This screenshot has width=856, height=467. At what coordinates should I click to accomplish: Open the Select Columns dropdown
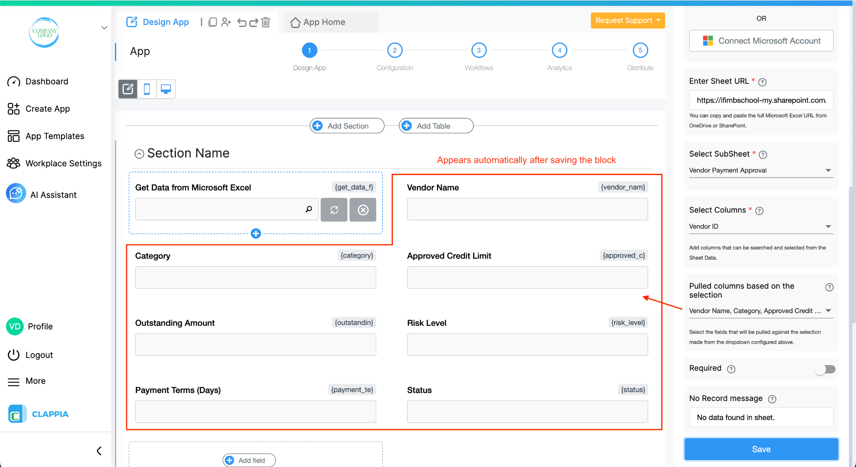coord(761,226)
